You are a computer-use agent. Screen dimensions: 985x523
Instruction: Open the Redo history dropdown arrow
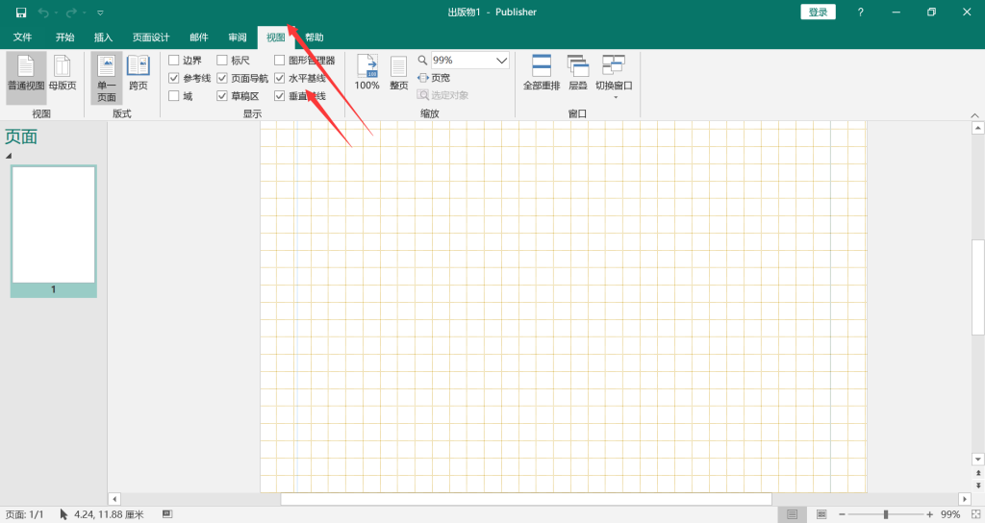(x=85, y=12)
